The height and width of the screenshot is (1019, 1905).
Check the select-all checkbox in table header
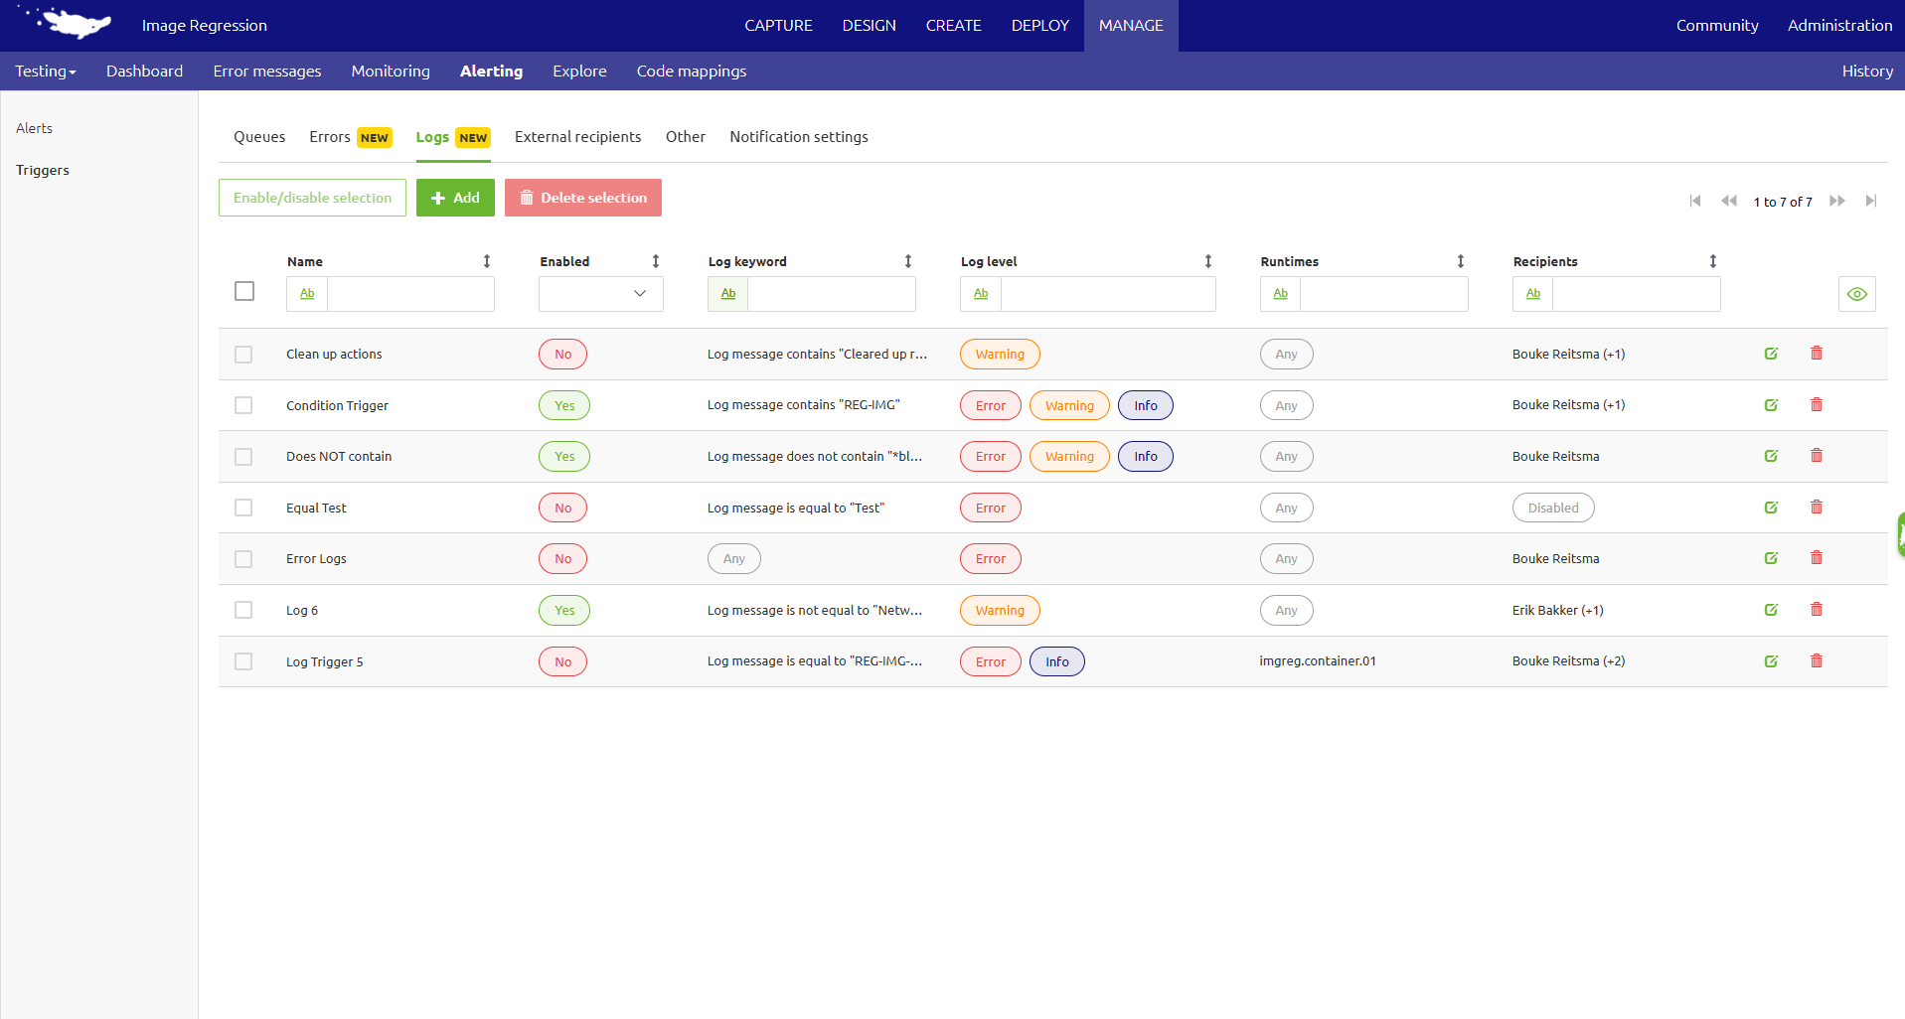[243, 290]
